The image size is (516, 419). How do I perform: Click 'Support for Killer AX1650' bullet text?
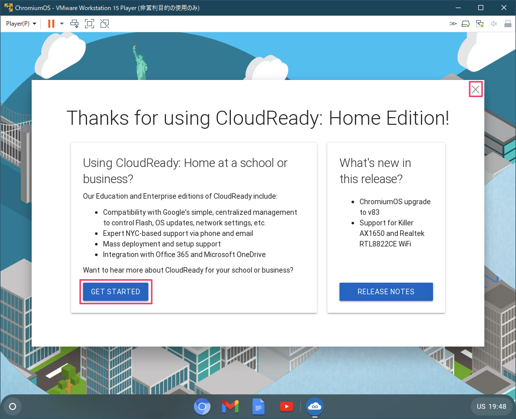tap(392, 233)
